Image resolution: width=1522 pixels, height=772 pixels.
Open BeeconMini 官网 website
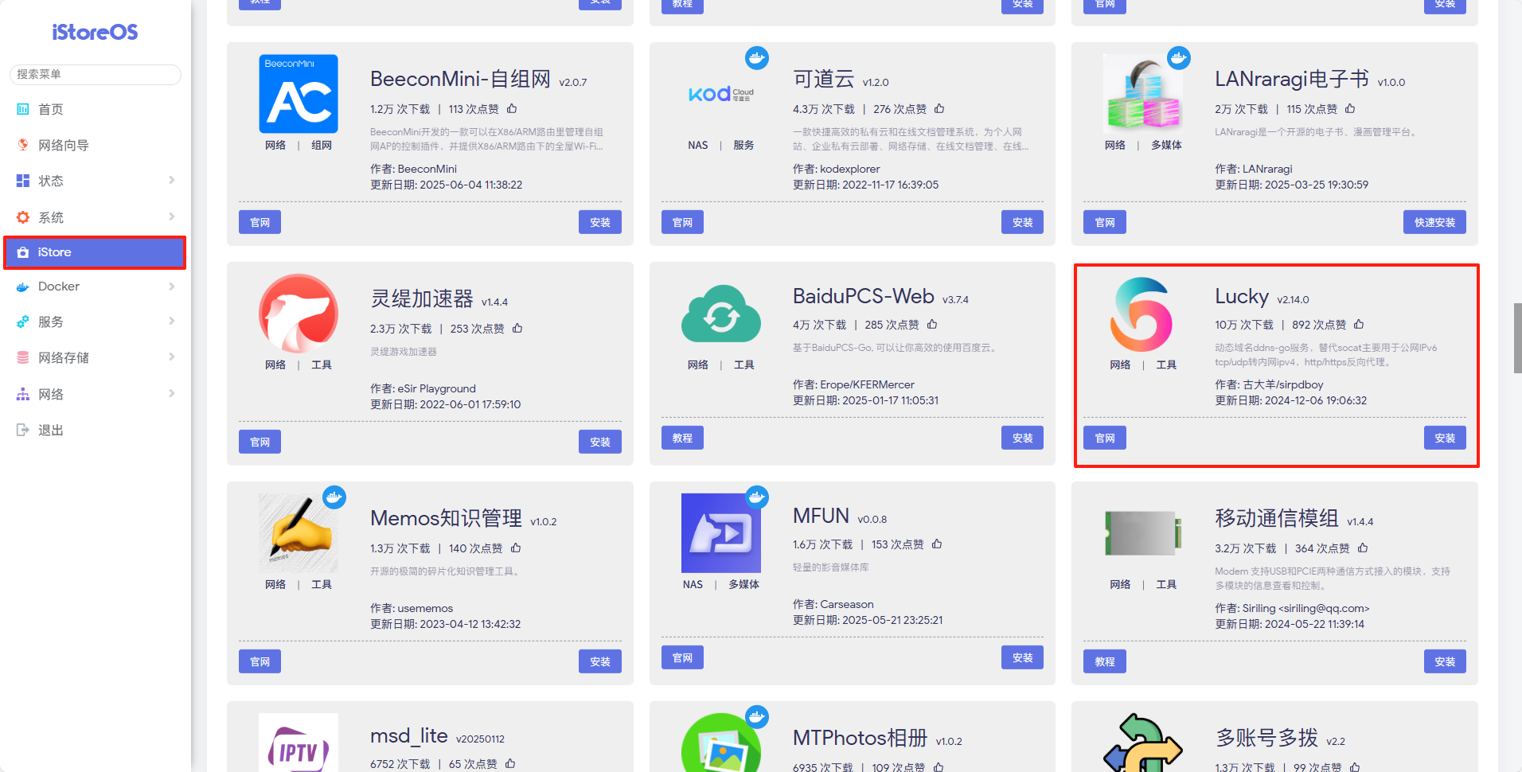click(x=260, y=222)
